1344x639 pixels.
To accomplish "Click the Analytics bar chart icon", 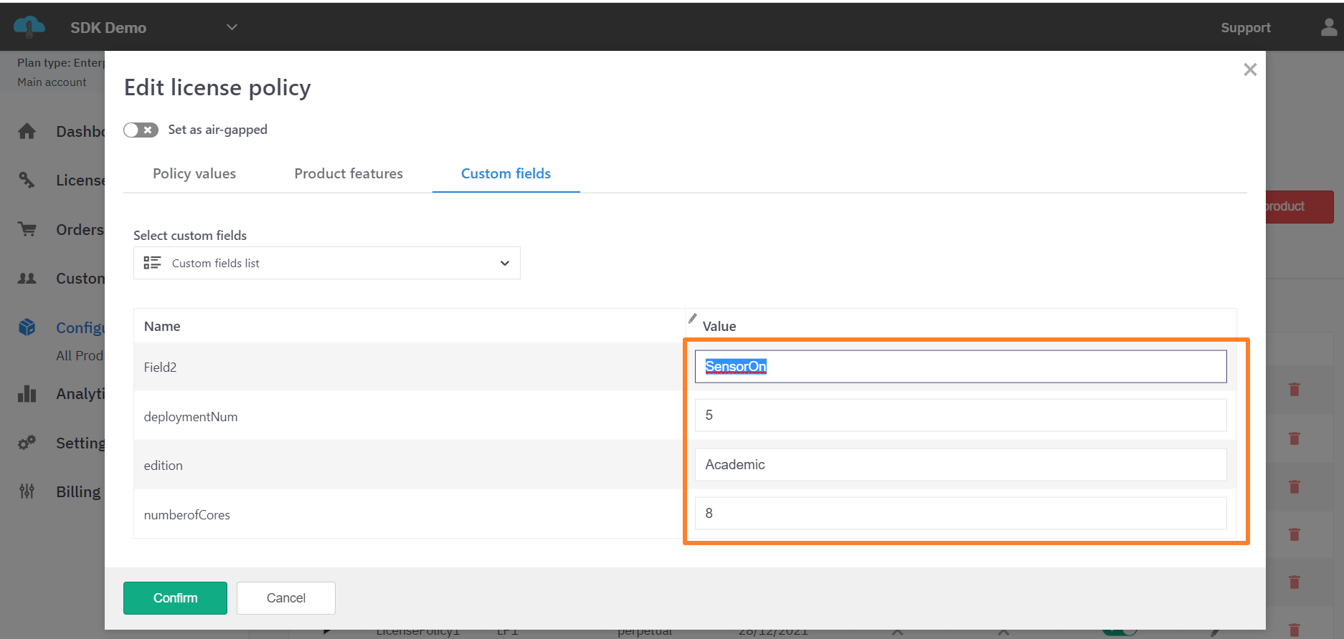I will (27, 393).
